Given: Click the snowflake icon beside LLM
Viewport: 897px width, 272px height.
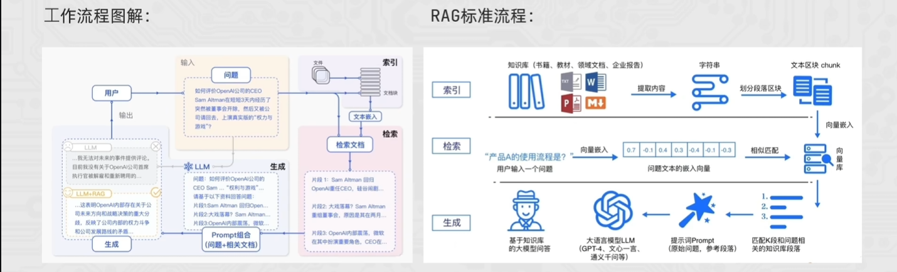Looking at the screenshot, I should click(188, 167).
